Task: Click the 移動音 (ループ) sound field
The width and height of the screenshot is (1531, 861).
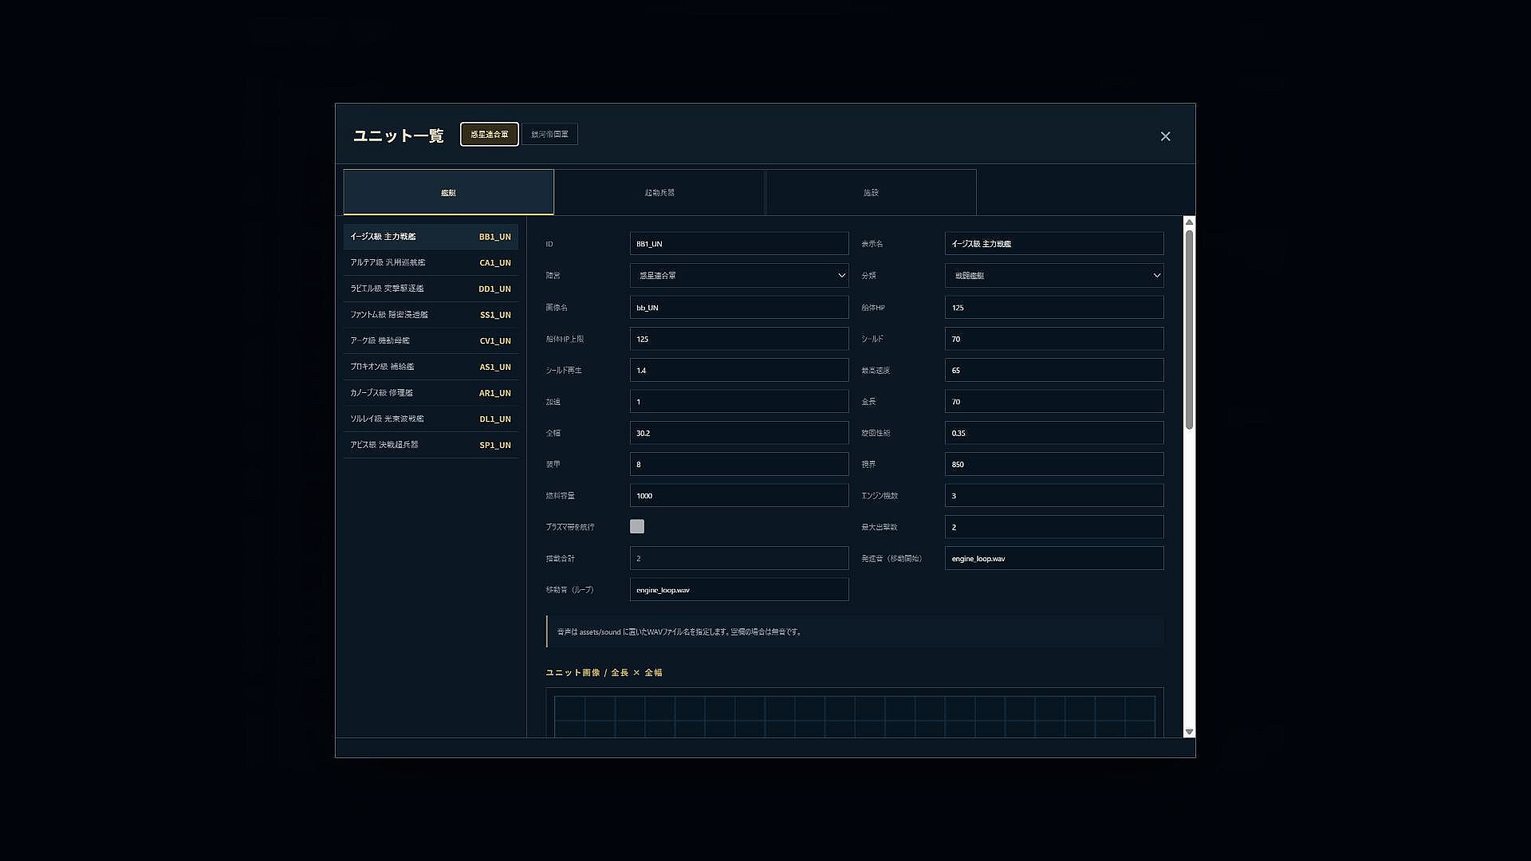Action: tap(739, 590)
